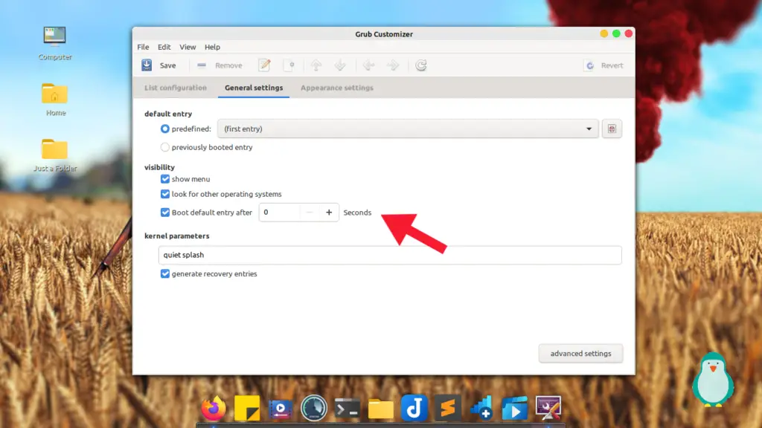Open the Edit menu

pos(164,47)
